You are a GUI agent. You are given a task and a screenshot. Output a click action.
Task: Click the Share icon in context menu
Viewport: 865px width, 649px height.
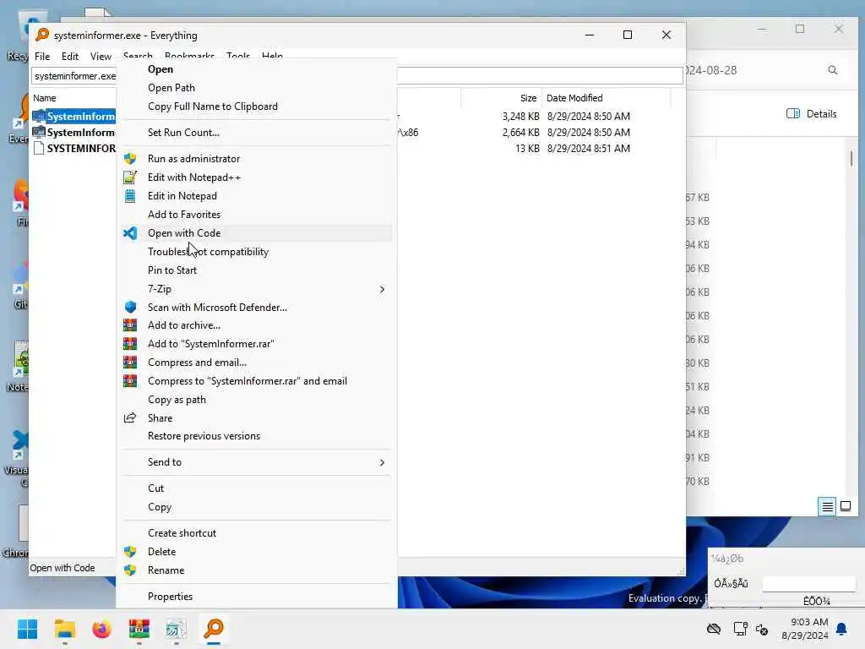pos(130,417)
